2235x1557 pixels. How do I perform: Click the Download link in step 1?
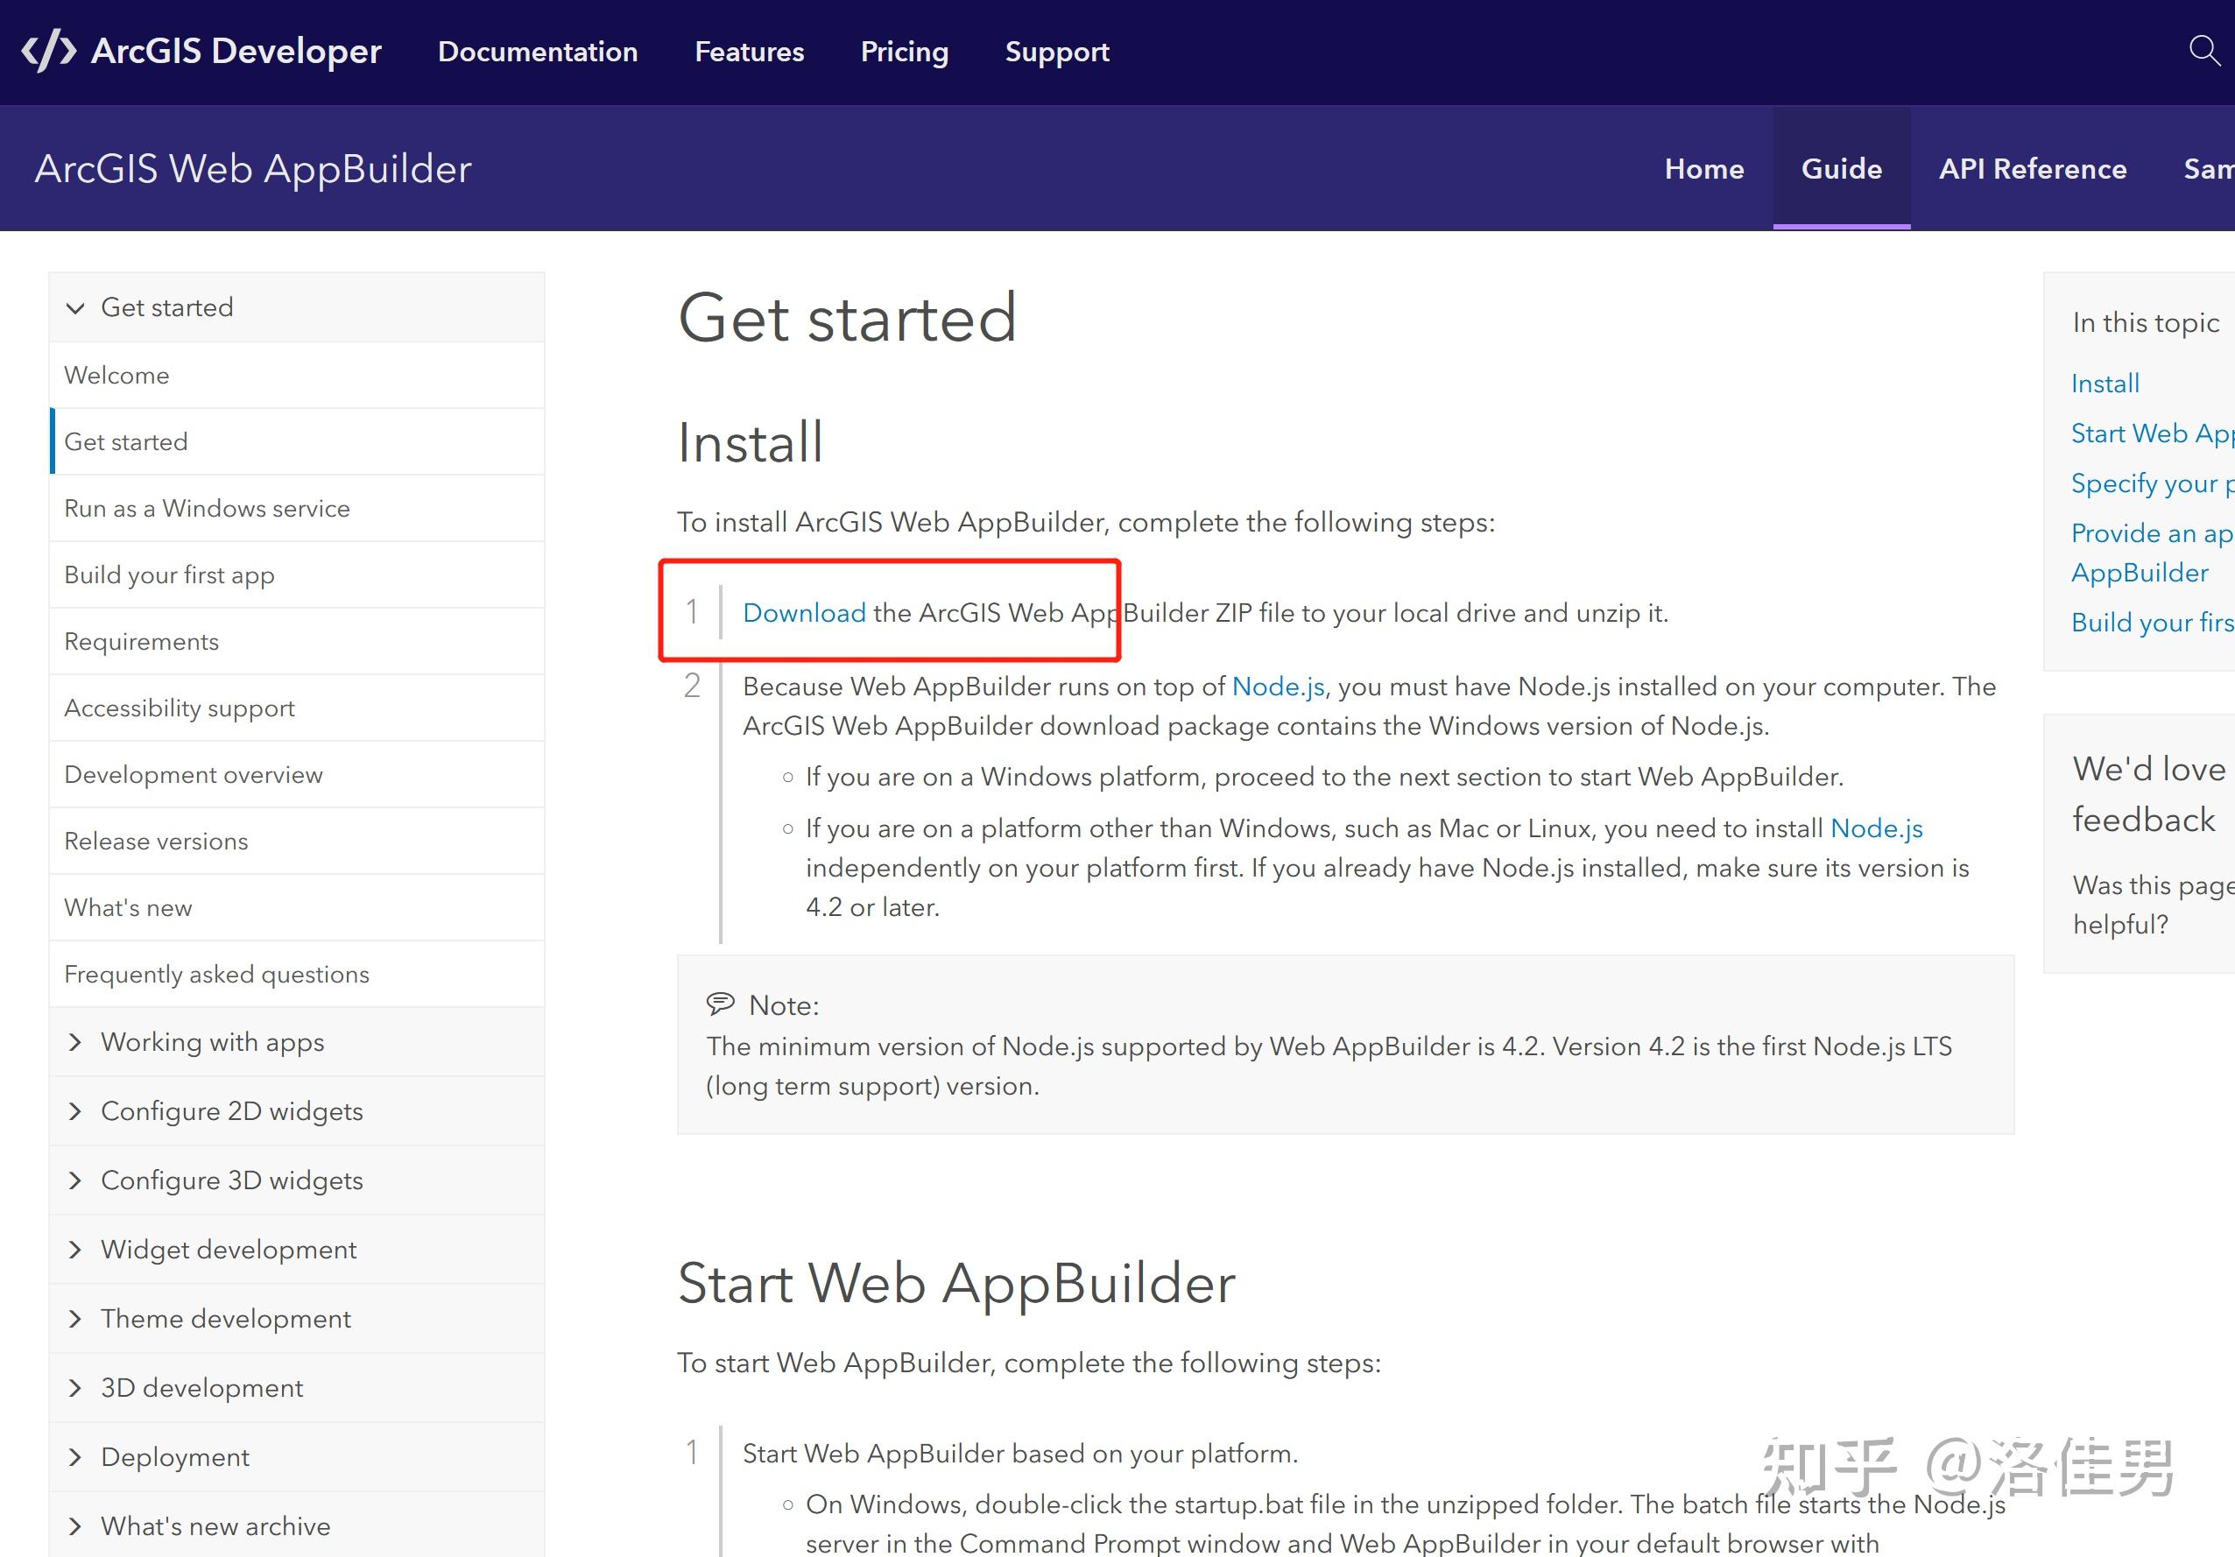(x=804, y=613)
